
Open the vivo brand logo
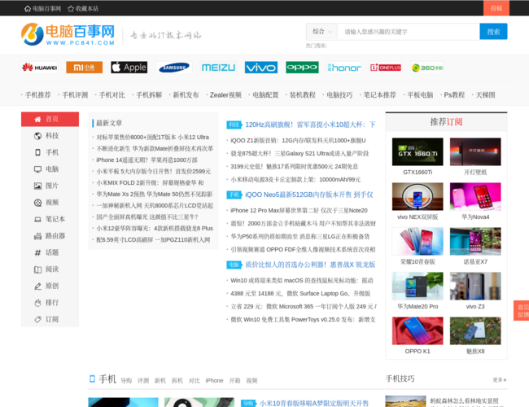tap(261, 68)
